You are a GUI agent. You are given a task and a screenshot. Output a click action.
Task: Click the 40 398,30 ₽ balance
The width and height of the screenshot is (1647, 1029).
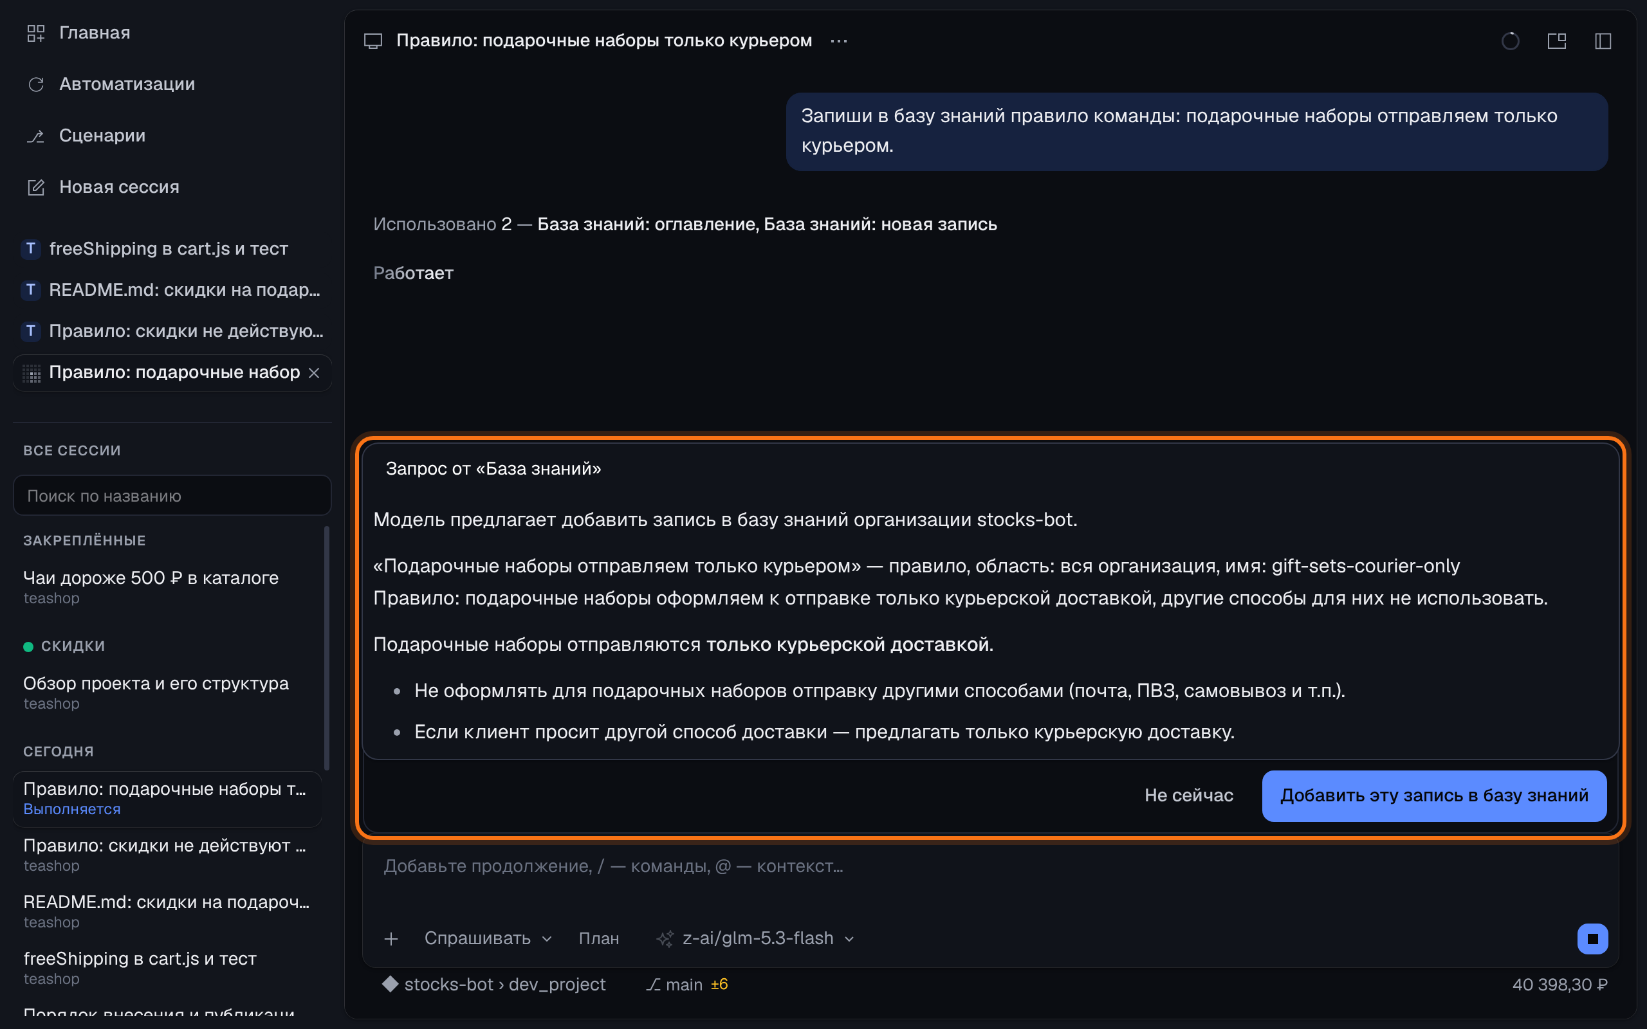[x=1560, y=985]
